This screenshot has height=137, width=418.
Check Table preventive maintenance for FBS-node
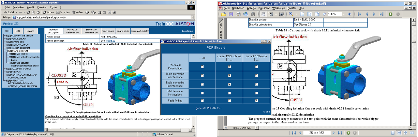[256, 75]
